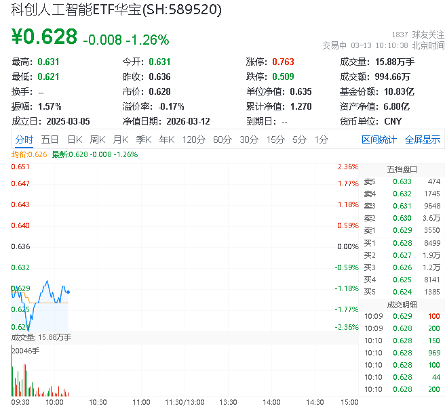Image resolution: width=445 pixels, height=415 pixels.
Task: Click the blue latest-price dot on chart
Action: tap(69, 292)
